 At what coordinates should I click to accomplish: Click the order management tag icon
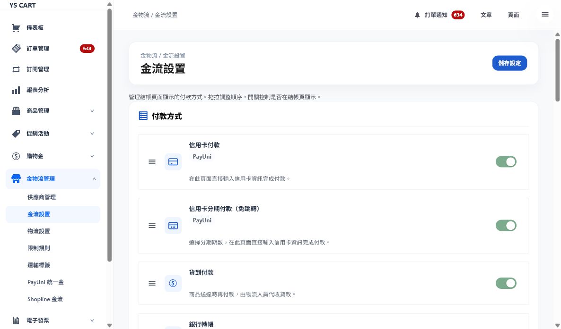[x=16, y=48]
